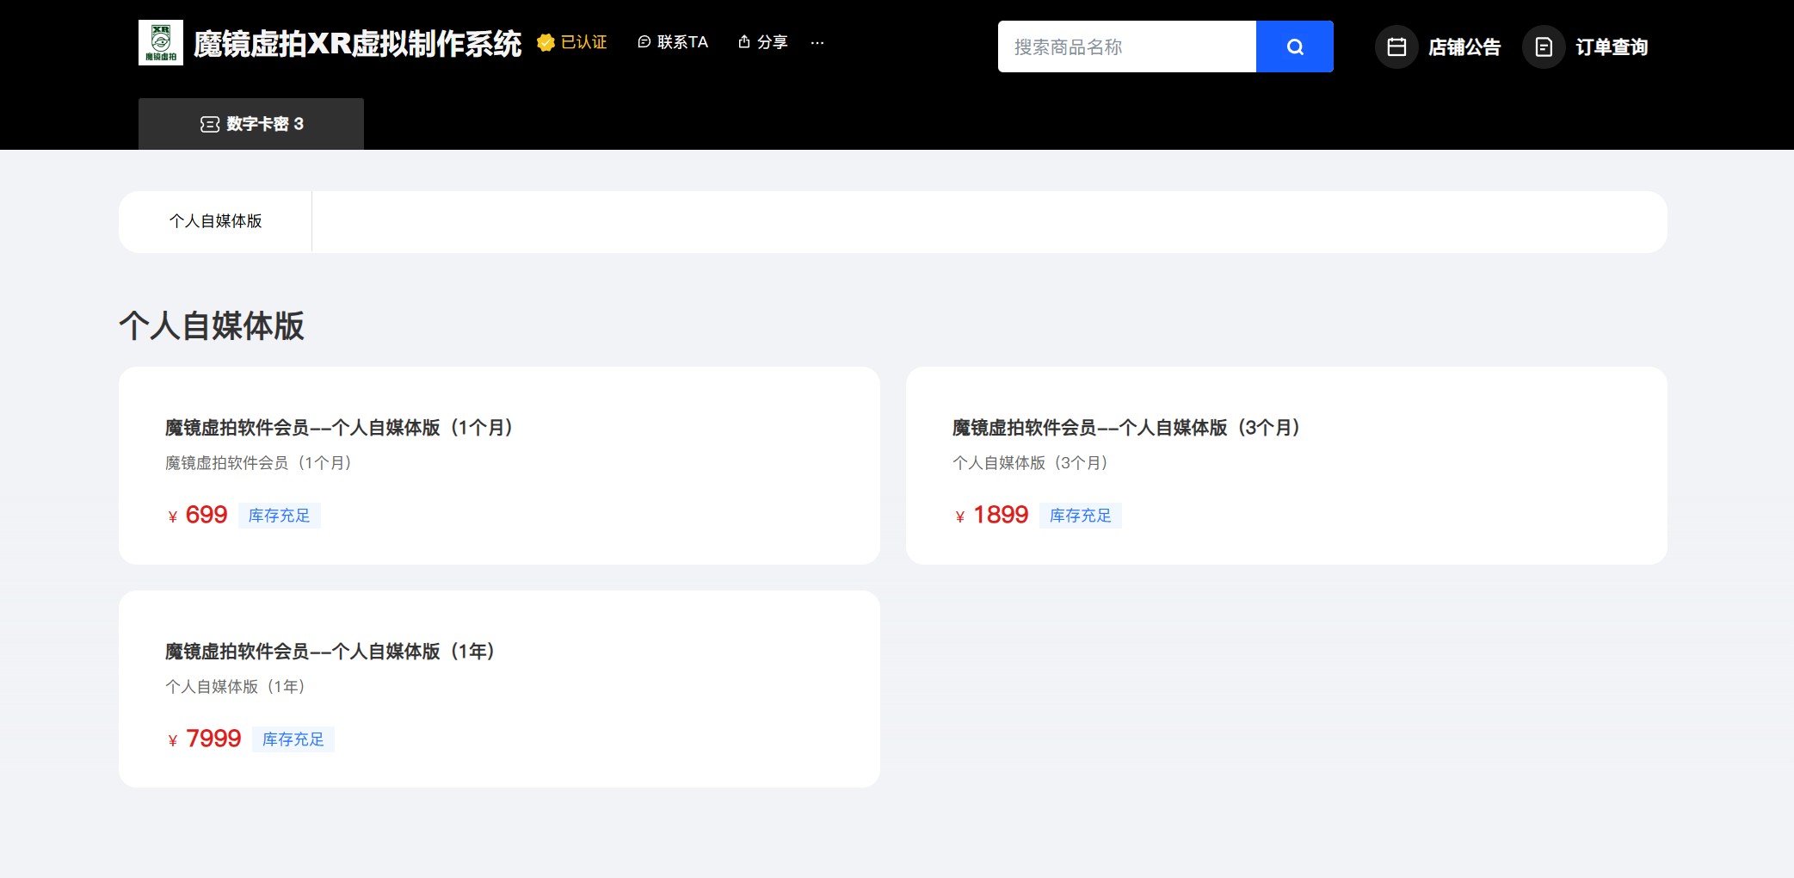Select the 个人自媒体版 category filter
Image resolution: width=1794 pixels, height=878 pixels.
click(x=215, y=221)
